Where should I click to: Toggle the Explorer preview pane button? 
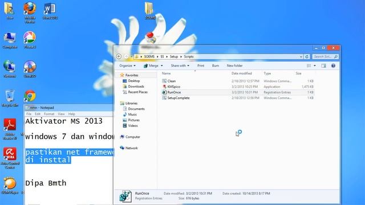coord(323,66)
